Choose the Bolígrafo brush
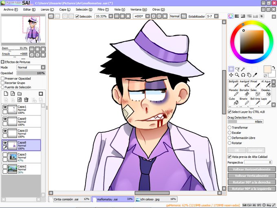This screenshot has height=208, width=277. click(233, 84)
